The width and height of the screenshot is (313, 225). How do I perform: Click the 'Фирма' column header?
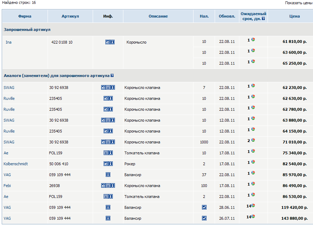pyautogui.click(x=25, y=16)
